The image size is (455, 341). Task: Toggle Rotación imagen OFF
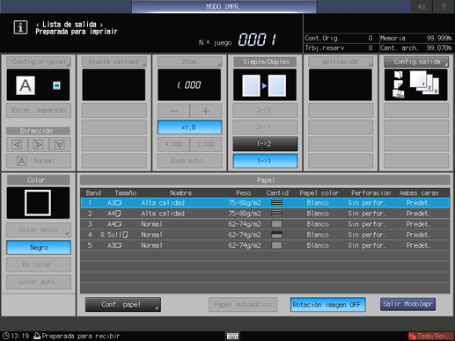coord(327,305)
